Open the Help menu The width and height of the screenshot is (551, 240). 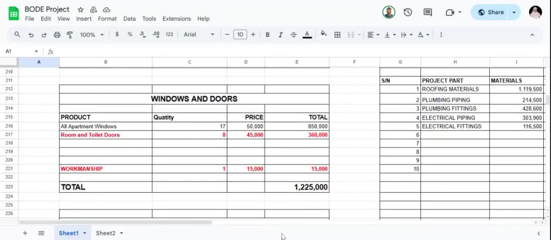203,19
